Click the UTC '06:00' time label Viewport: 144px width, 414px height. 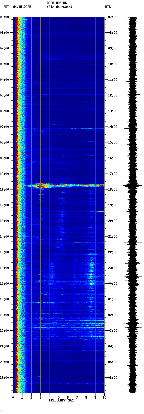[113, 378]
